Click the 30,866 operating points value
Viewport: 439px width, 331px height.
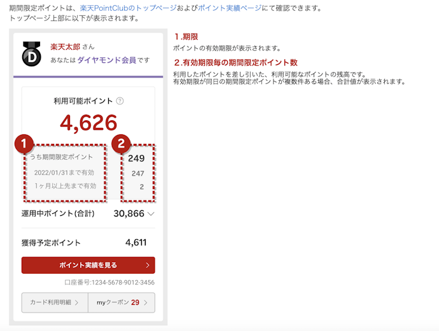coord(129,214)
